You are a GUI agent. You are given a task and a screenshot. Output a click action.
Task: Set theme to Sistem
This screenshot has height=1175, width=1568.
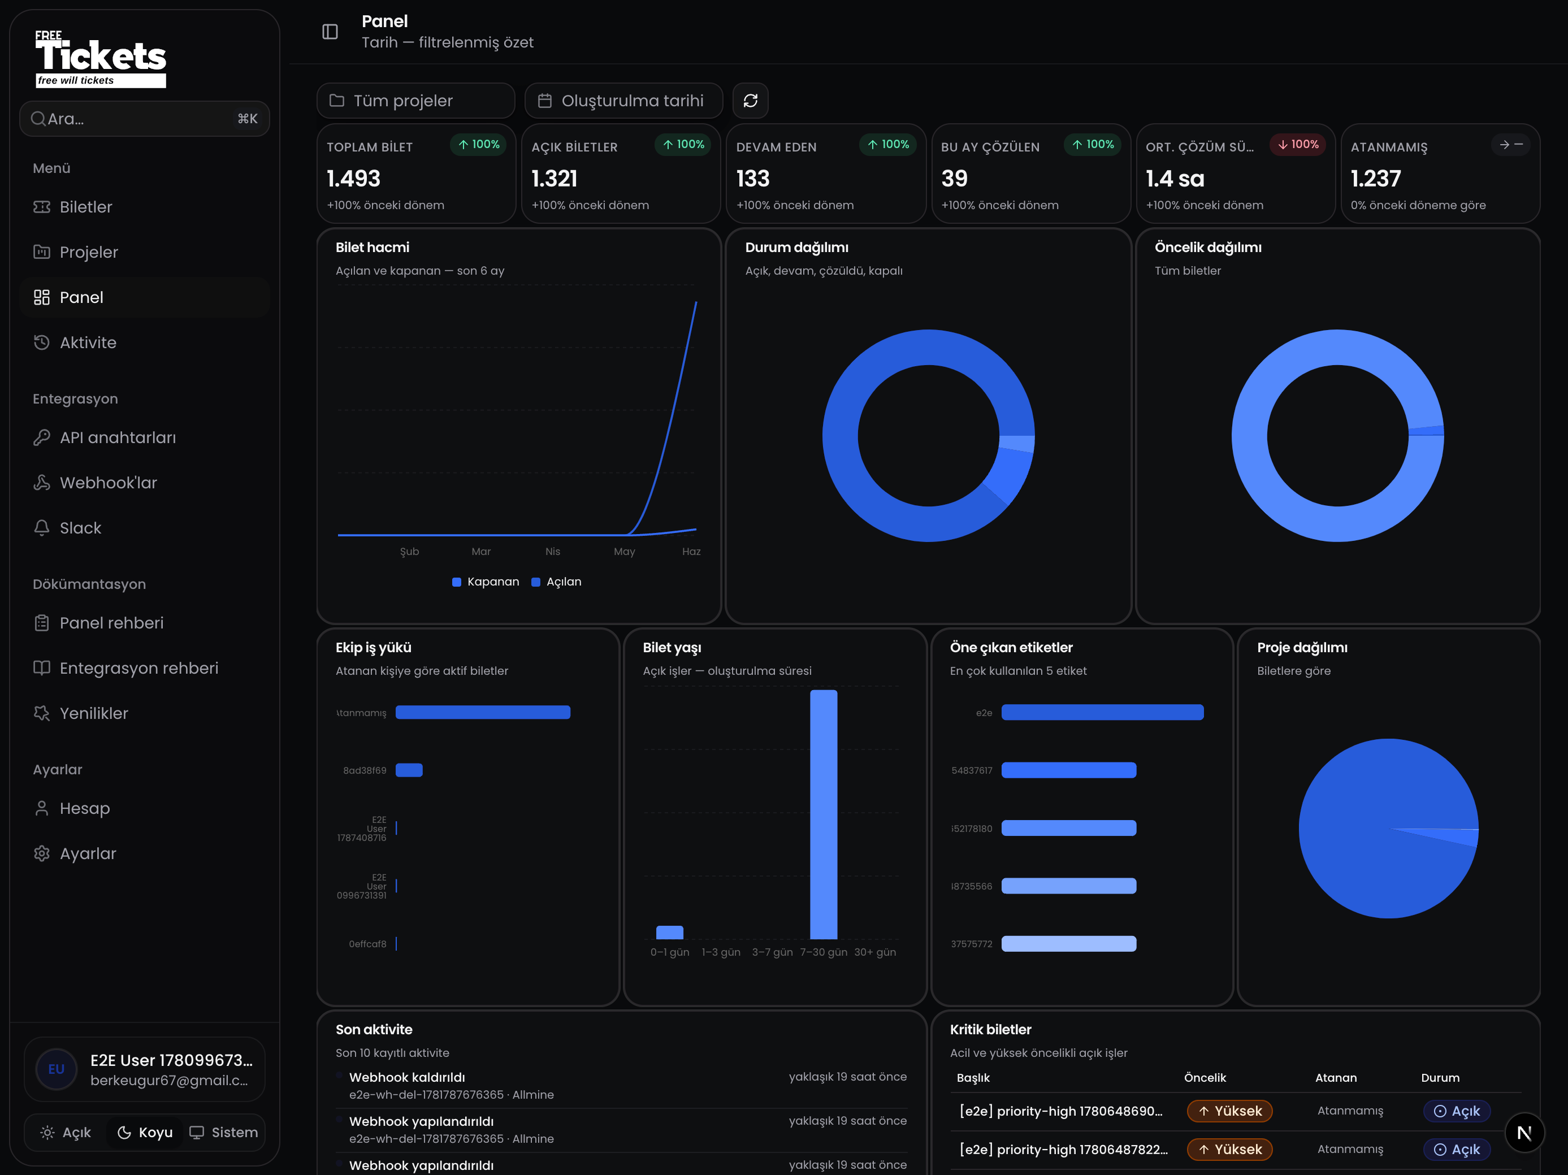[x=224, y=1133]
